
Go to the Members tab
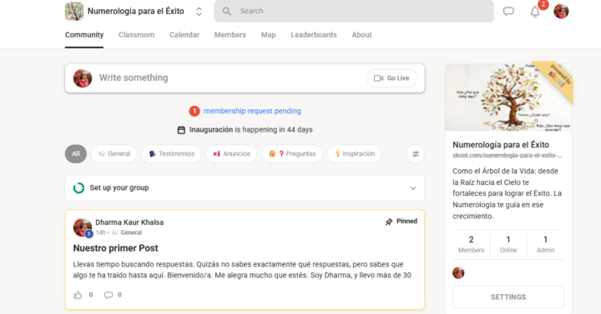230,35
